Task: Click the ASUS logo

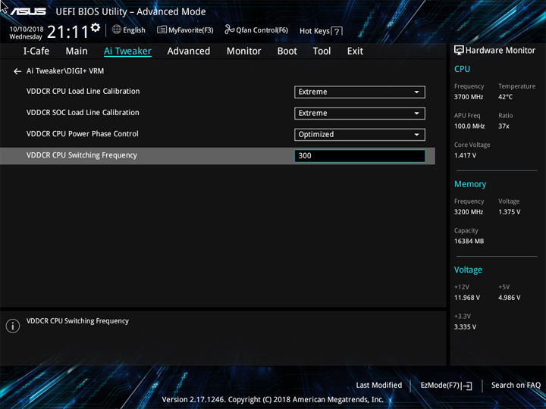Action: click(28, 11)
